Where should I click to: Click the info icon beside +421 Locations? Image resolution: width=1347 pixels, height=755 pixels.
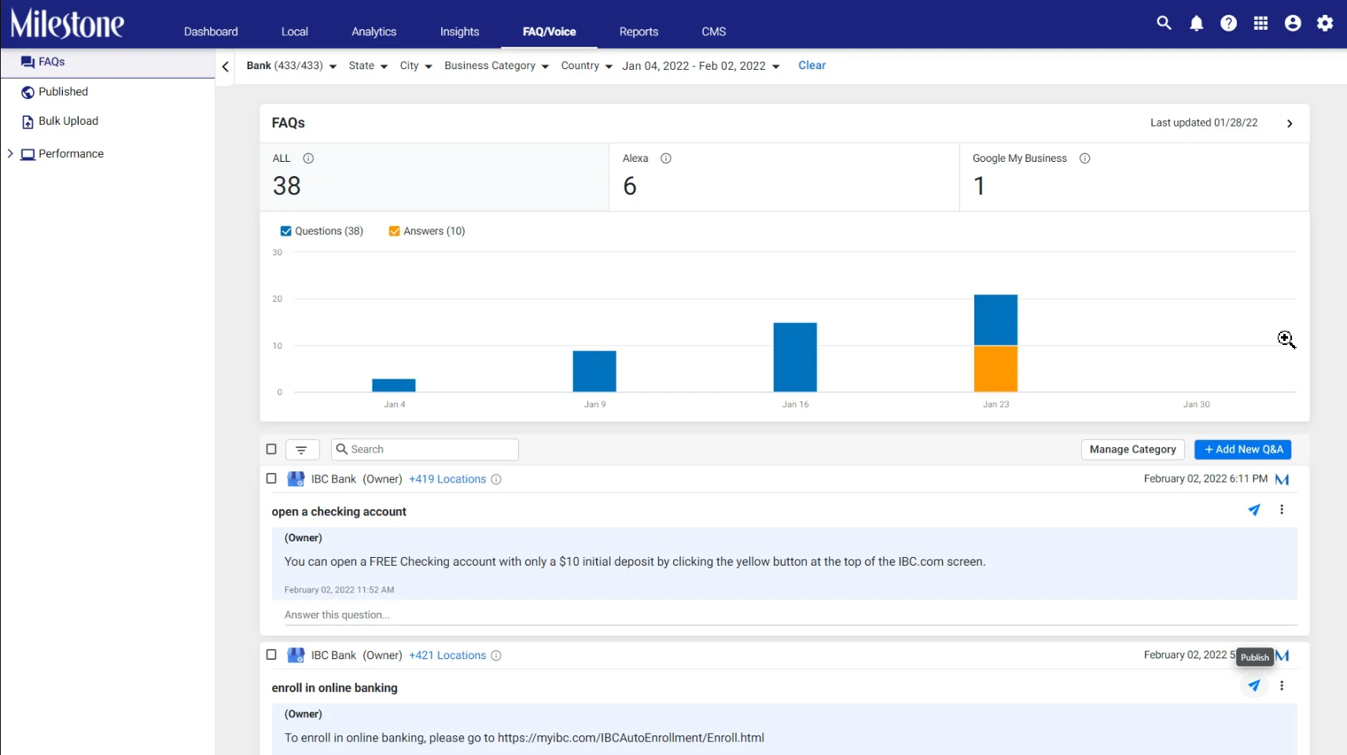point(496,655)
